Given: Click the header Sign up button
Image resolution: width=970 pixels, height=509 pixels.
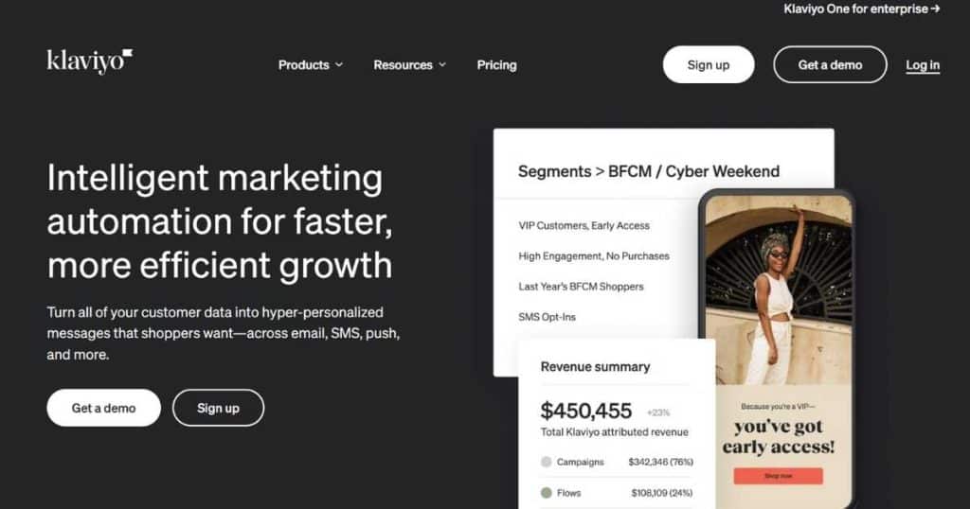Looking at the screenshot, I should [x=709, y=64].
